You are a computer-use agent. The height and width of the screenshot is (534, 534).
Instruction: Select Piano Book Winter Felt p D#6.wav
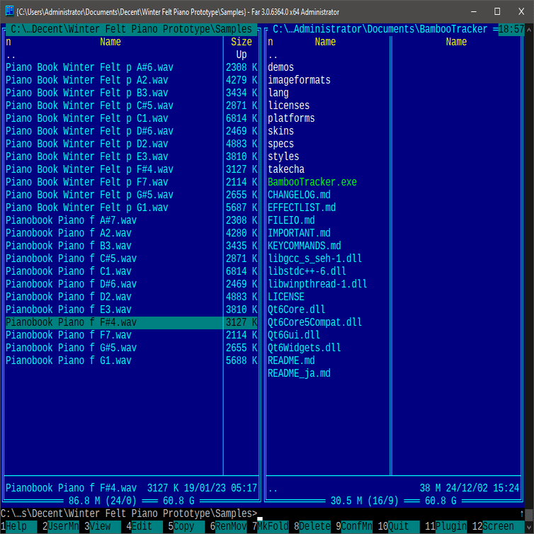(x=89, y=131)
